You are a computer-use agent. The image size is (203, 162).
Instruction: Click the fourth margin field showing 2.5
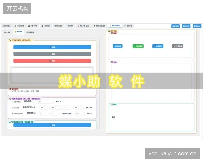click(x=78, y=108)
